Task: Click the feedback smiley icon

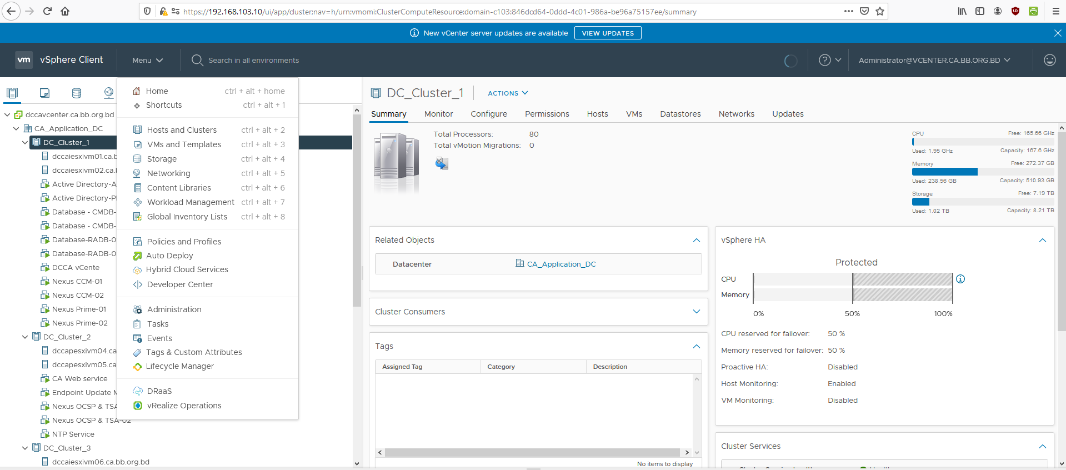Action: [1049, 60]
